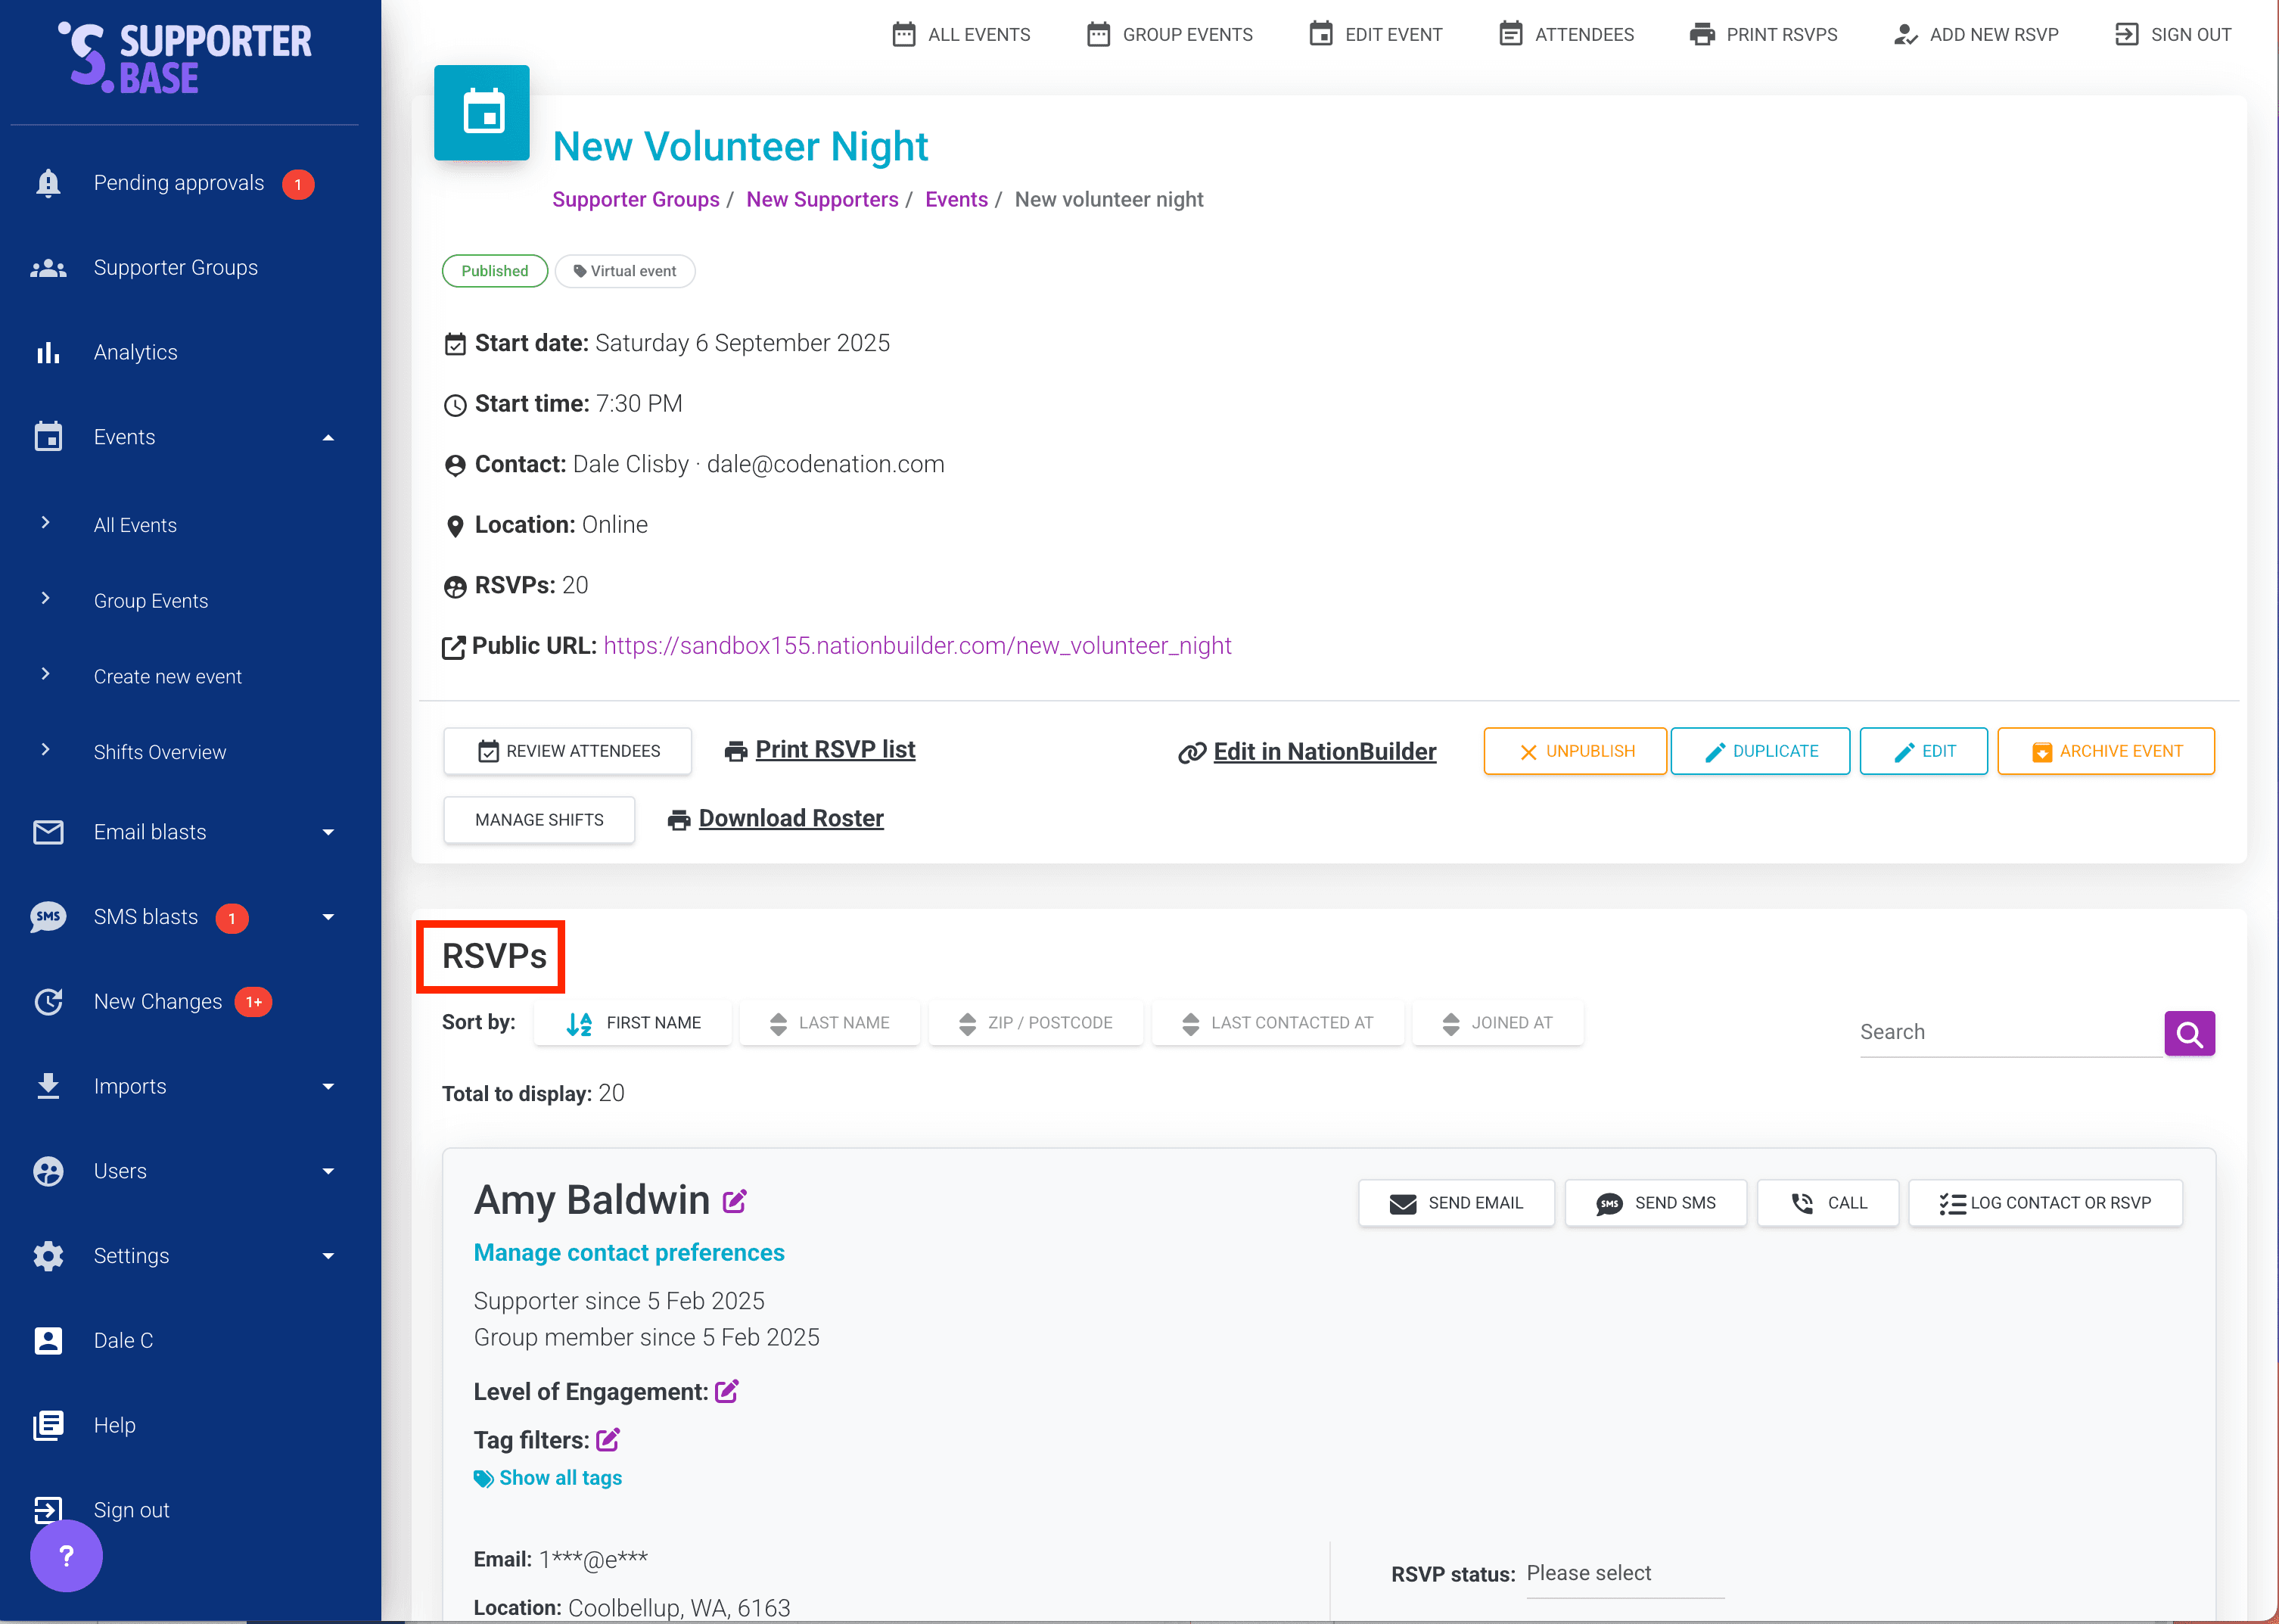
Task: Select Shifts Overview in sidebar
Action: [x=160, y=752]
